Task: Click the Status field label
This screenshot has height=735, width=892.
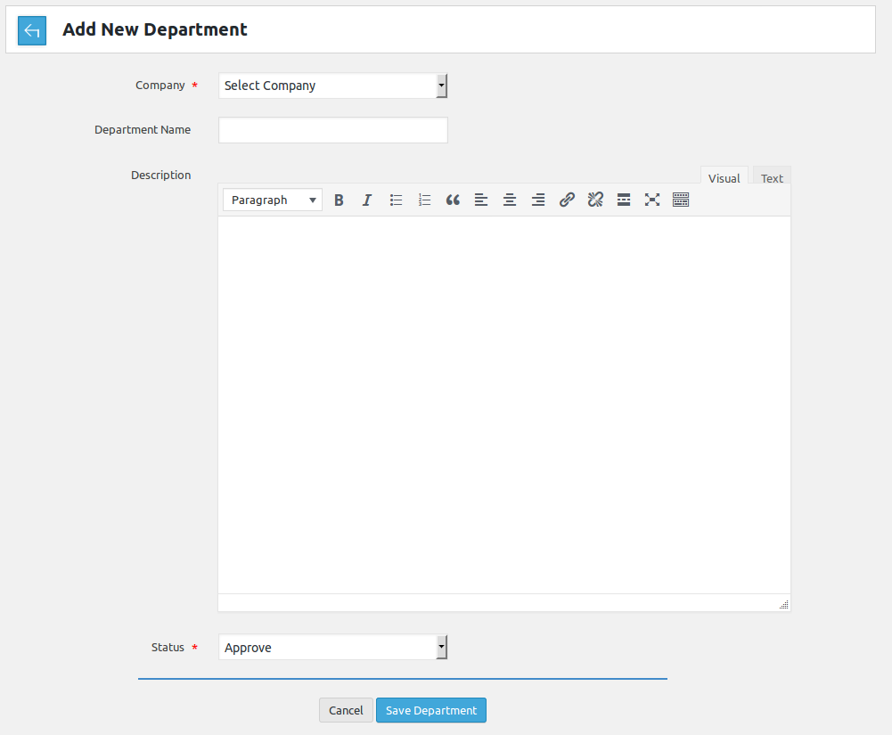Action: pos(168,648)
